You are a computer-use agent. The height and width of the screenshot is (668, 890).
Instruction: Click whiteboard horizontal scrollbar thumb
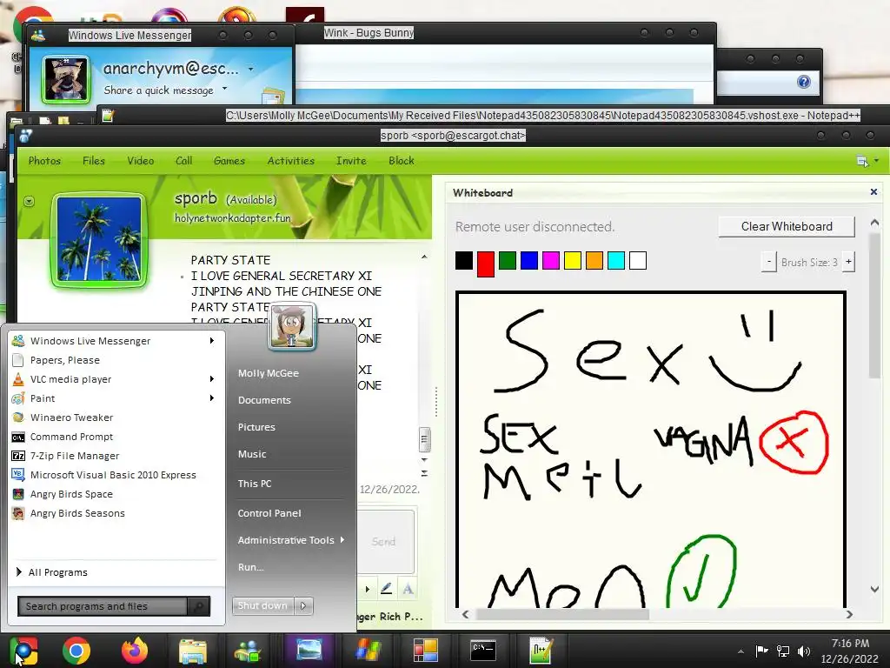pyautogui.click(x=562, y=614)
